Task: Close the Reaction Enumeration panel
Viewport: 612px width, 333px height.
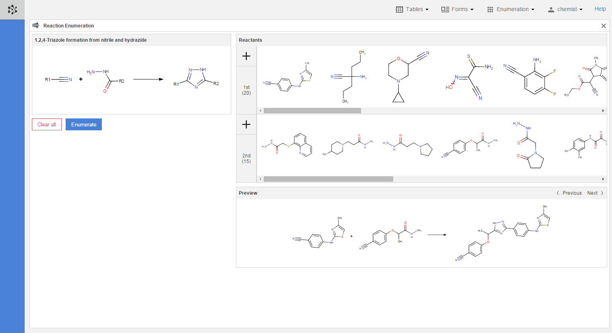Action: tap(604, 26)
